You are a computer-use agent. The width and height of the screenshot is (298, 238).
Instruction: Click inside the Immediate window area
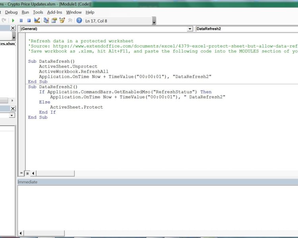point(157,208)
